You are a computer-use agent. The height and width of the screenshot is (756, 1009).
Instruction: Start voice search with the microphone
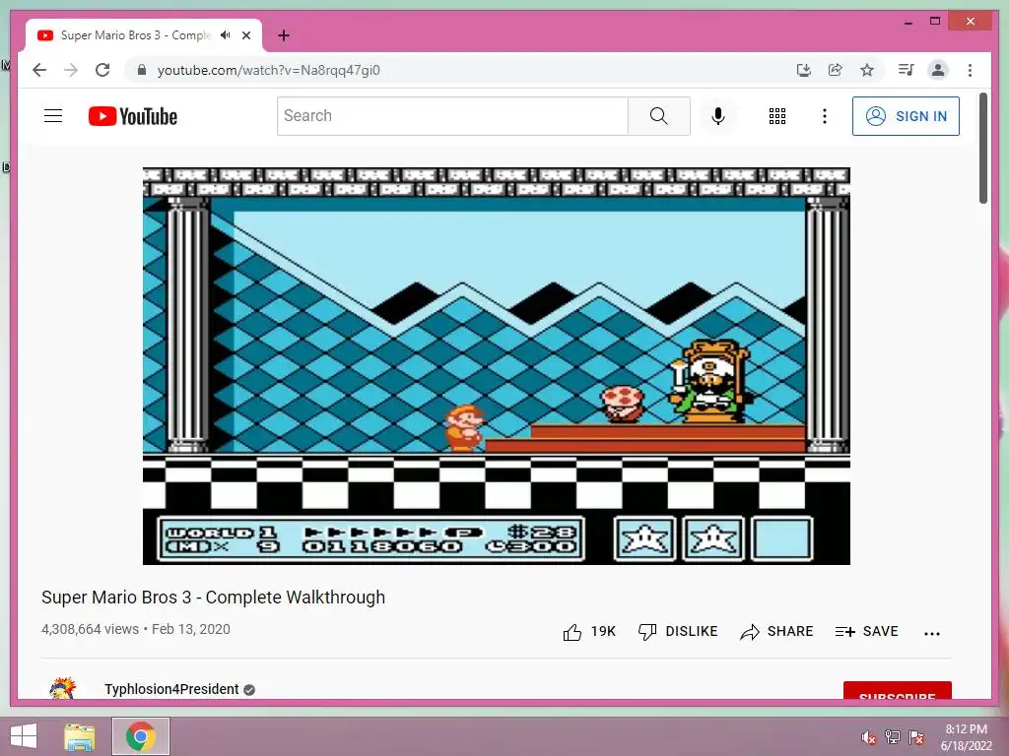click(x=718, y=116)
